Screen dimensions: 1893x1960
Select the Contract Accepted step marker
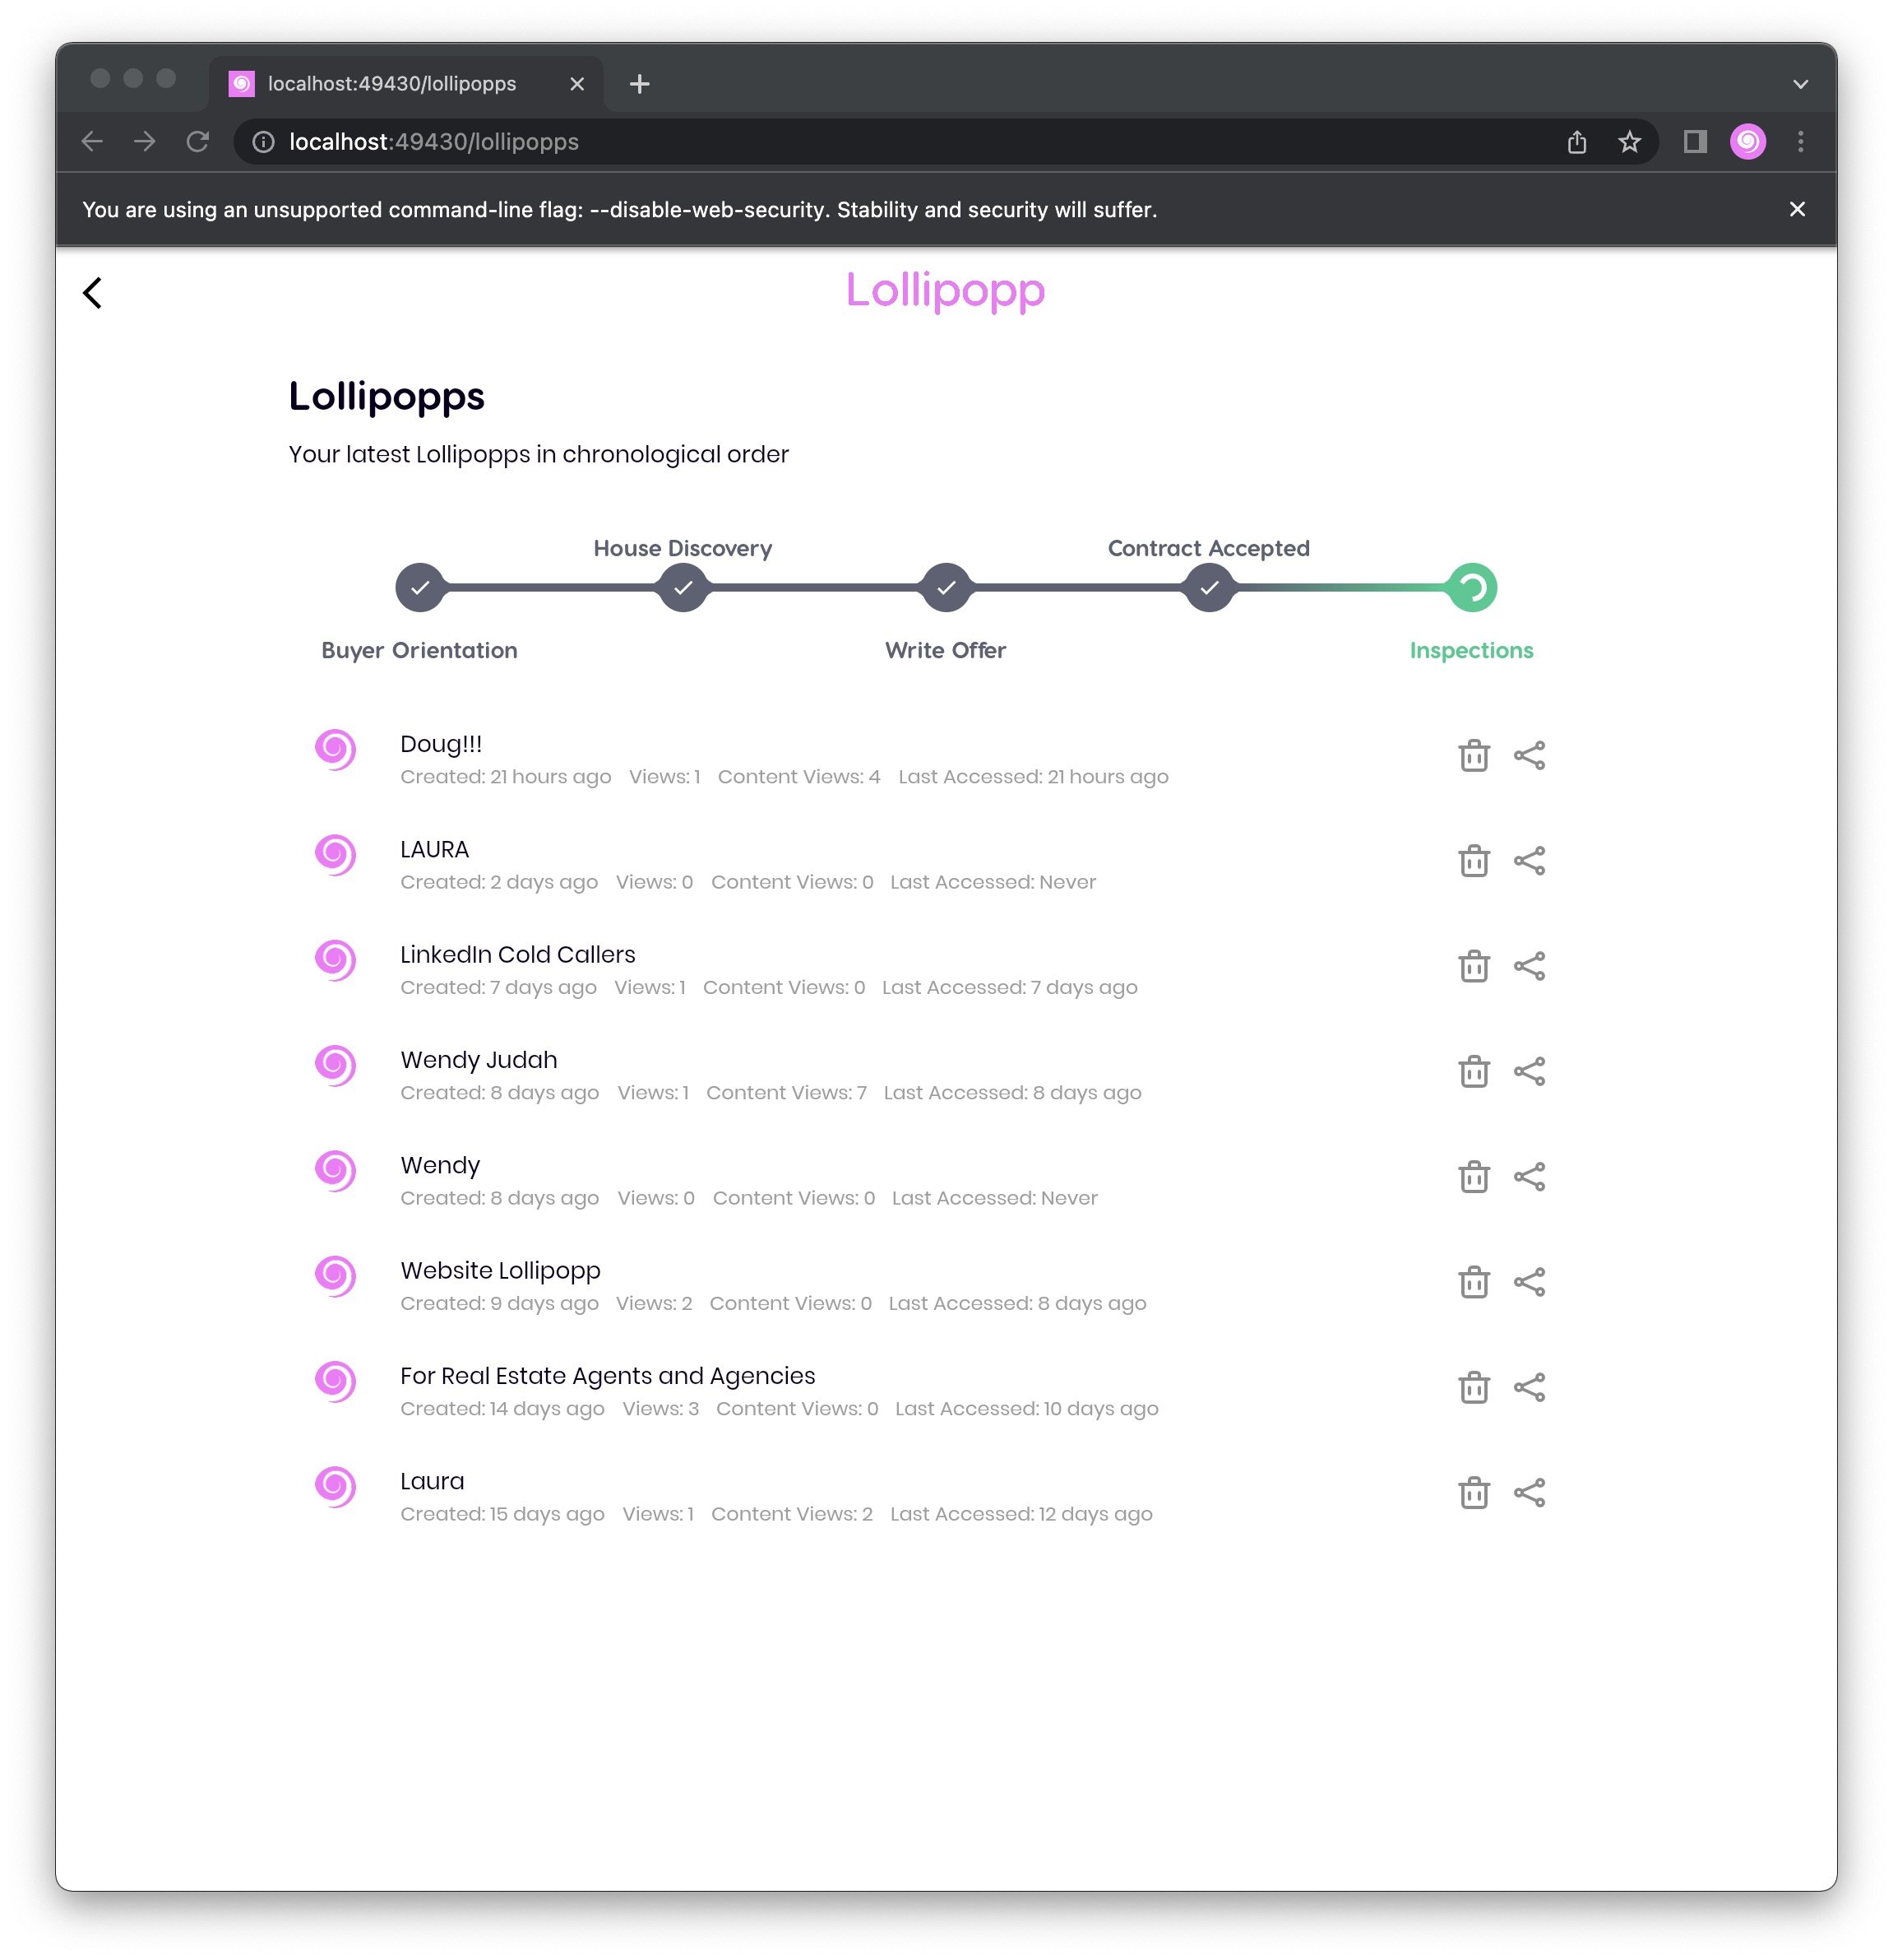1208,587
